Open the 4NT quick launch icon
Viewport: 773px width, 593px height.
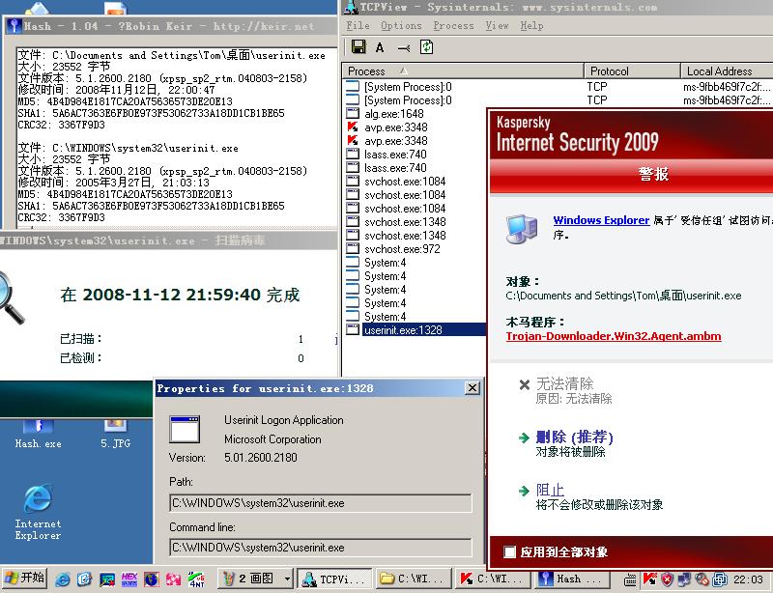coord(196,579)
